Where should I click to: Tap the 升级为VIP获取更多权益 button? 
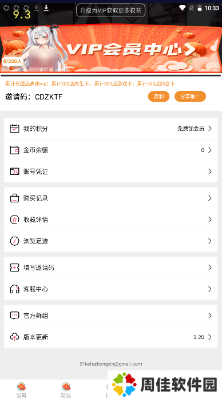click(x=110, y=10)
